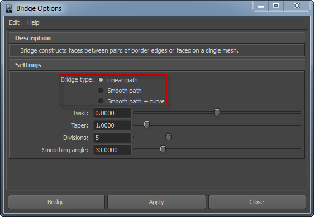Minimize the Bridge Options window
The height and width of the screenshot is (217, 314).
[261, 6]
